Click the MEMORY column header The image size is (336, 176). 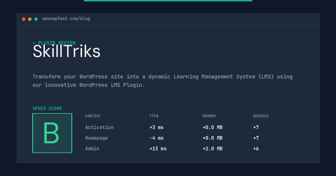tap(209, 116)
